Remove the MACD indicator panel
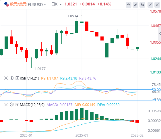The width and height of the screenshot is (161, 139). coord(6,105)
